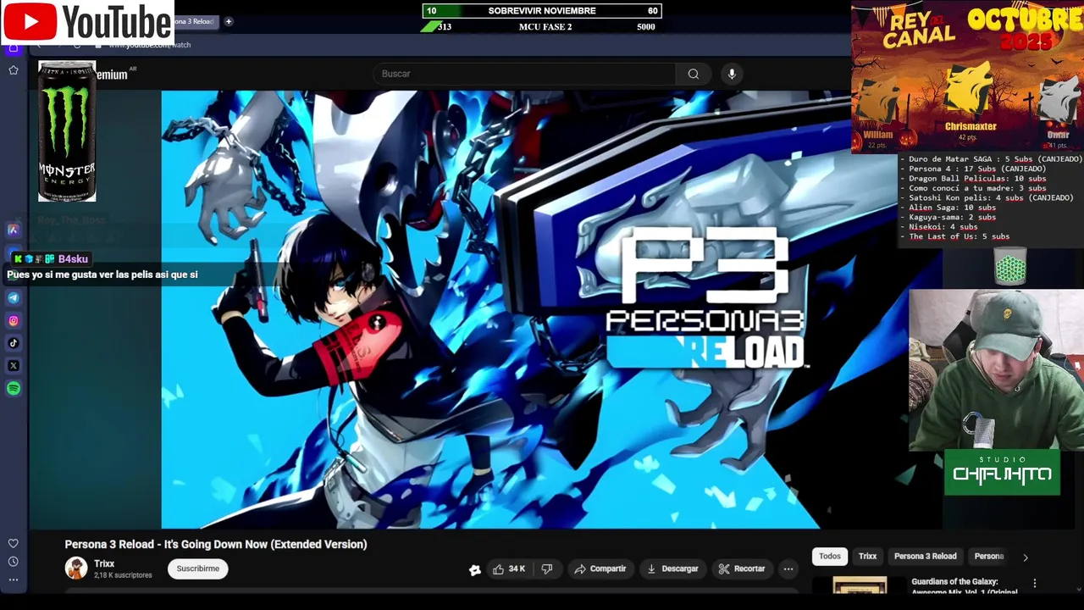Switch to the Persona 3 Reload browser tab
The image size is (1084, 610).
tap(196, 21)
